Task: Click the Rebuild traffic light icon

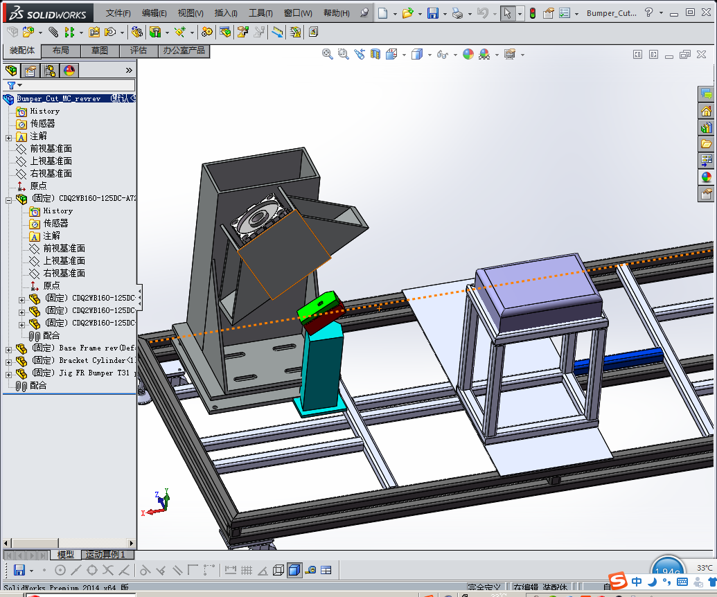Action: click(533, 13)
